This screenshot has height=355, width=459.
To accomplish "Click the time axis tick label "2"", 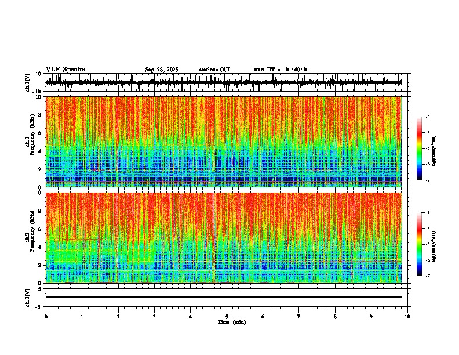I will [x=118, y=317].
